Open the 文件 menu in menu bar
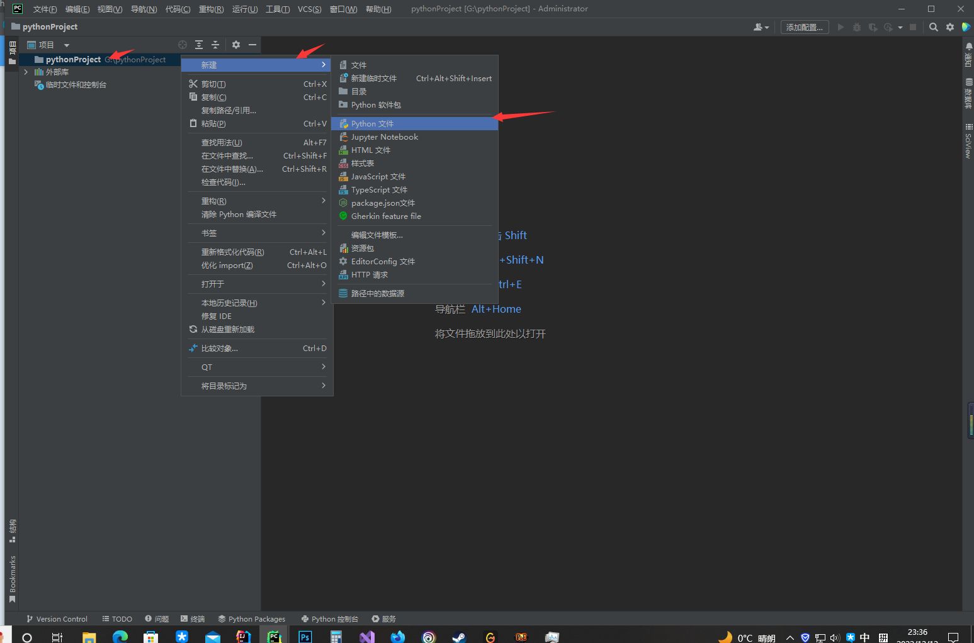This screenshot has height=643, width=974. pos(44,9)
